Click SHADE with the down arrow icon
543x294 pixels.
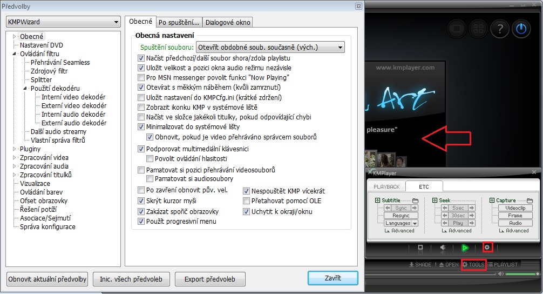click(420, 264)
